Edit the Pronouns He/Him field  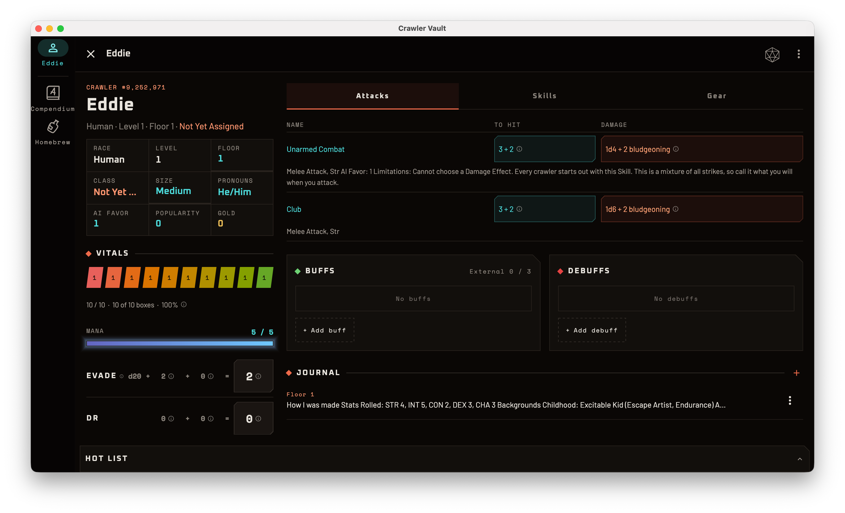[x=242, y=188]
